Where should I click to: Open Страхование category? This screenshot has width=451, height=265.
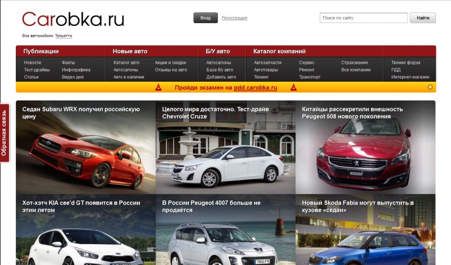(355, 63)
